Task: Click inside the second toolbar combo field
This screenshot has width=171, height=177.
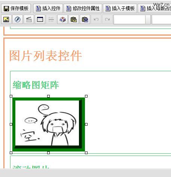Action: click(x=161, y=19)
